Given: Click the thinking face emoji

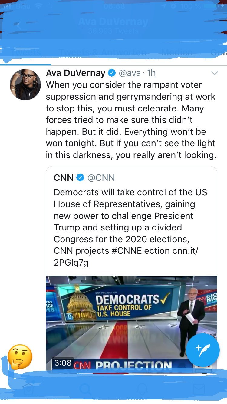Looking at the screenshot, I should point(20,356).
